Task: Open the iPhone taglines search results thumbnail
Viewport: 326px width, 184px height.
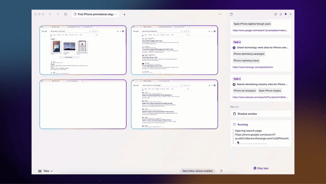Action: coord(174,50)
